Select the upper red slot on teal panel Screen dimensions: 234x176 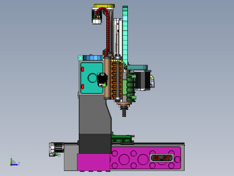click(82, 69)
